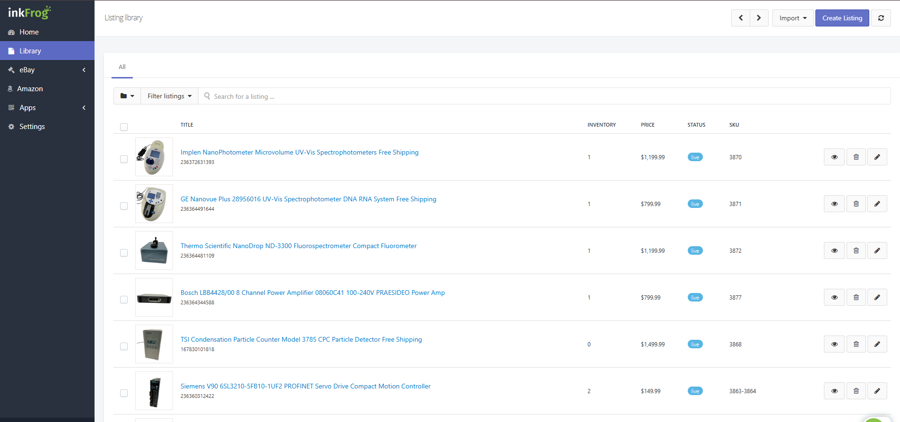
Task: Expand the eBay sidebar menu
Action: tap(47, 69)
